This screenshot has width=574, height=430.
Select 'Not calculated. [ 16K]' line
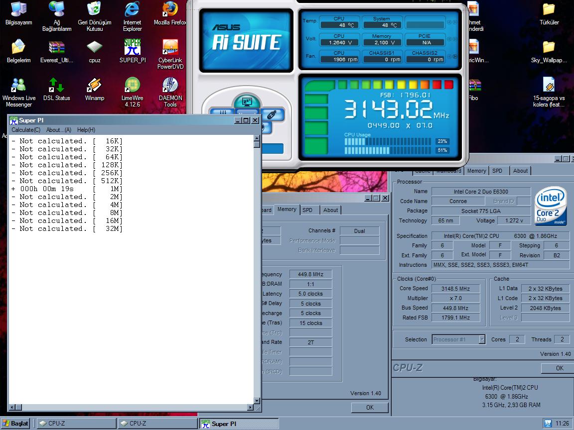click(x=67, y=141)
